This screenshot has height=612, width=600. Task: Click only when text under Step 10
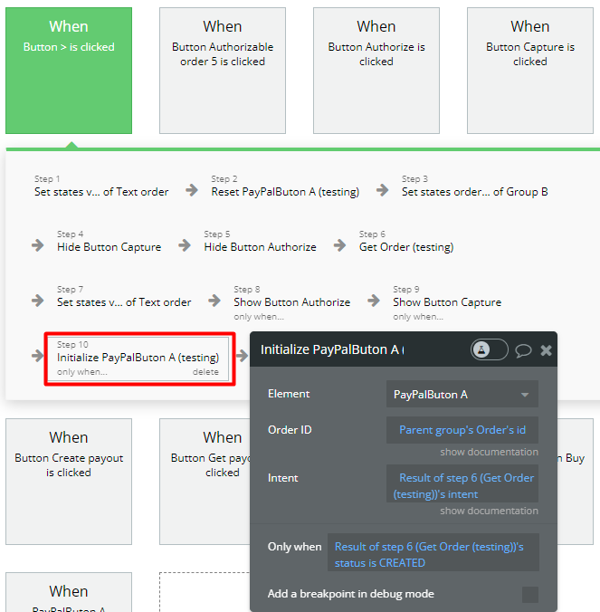(82, 372)
